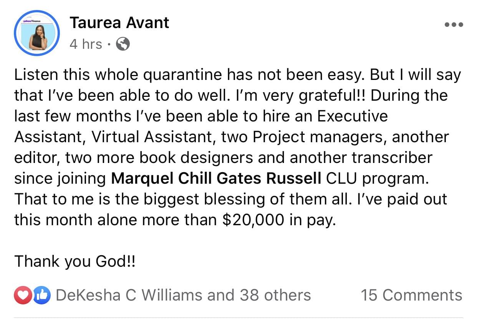This screenshot has width=477, height=319.
Task: Click the blue thumbs-up Like reaction icon
Action: pyautogui.click(x=42, y=295)
